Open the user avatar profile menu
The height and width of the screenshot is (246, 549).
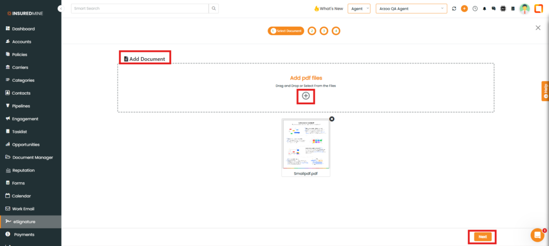(x=524, y=9)
